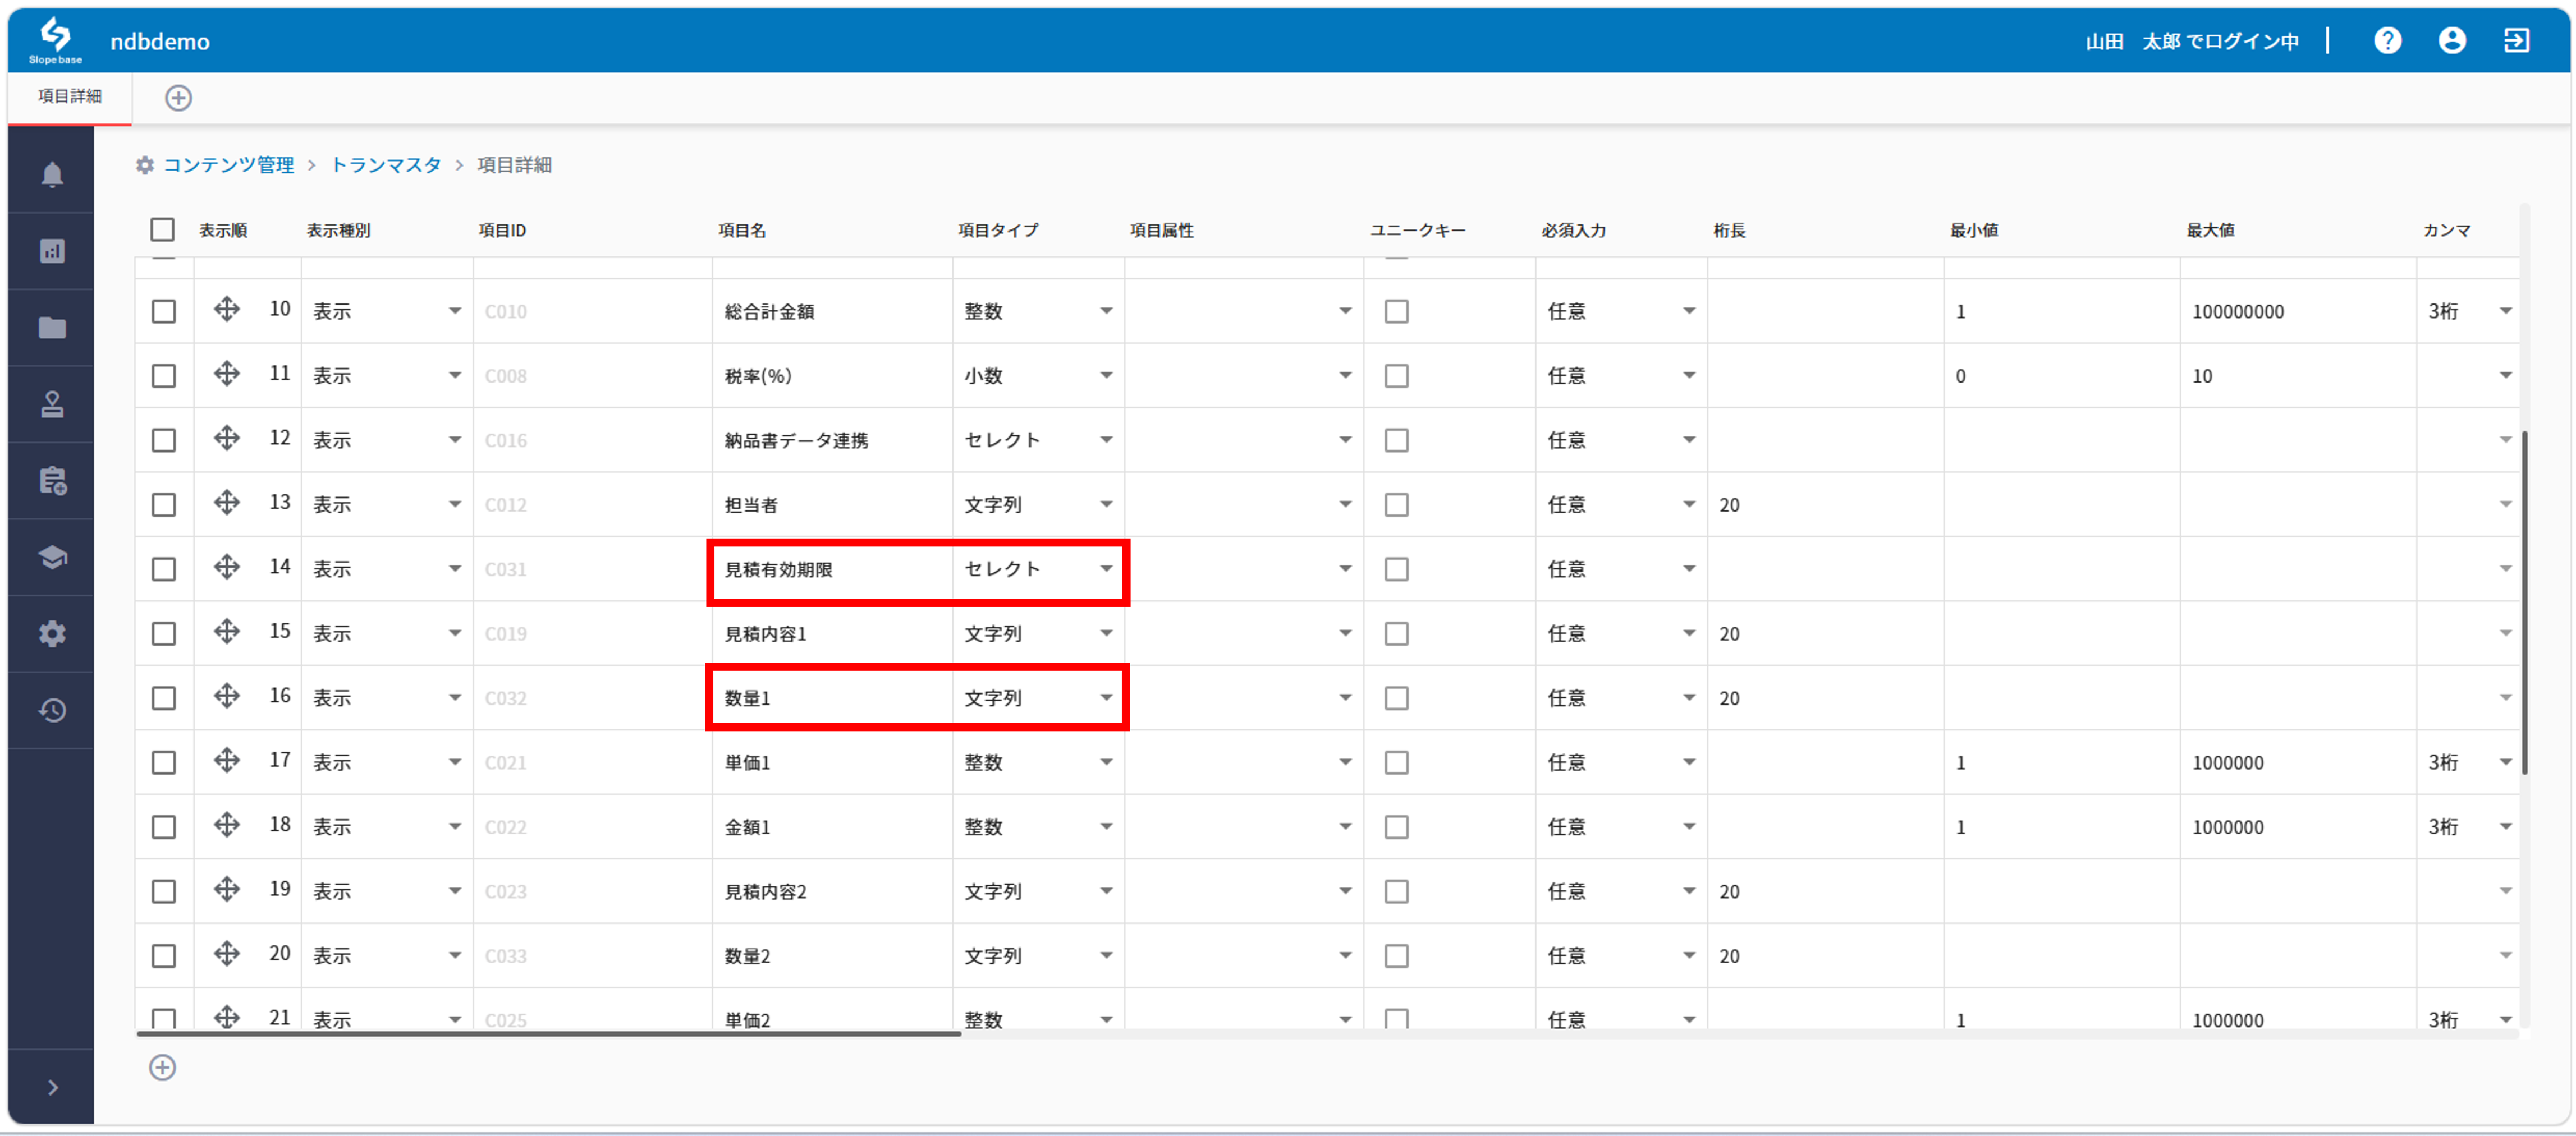Screen dimensions: 2576x1136
Task: Click the ndbdemo title
Action: pos(160,41)
